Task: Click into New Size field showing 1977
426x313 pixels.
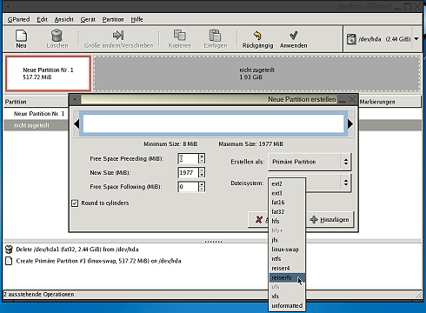Action: click(x=189, y=173)
